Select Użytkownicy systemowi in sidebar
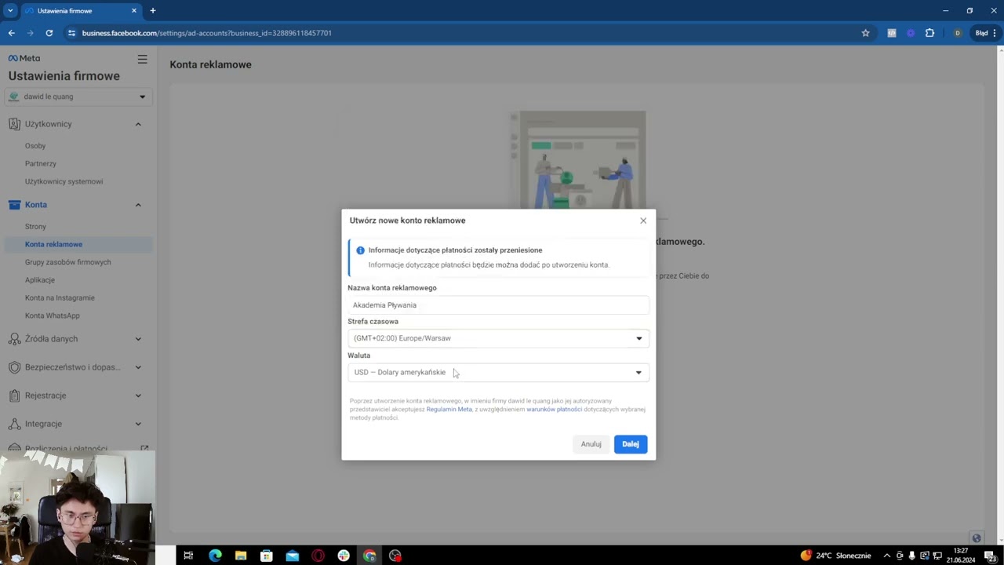1004x565 pixels. [64, 181]
